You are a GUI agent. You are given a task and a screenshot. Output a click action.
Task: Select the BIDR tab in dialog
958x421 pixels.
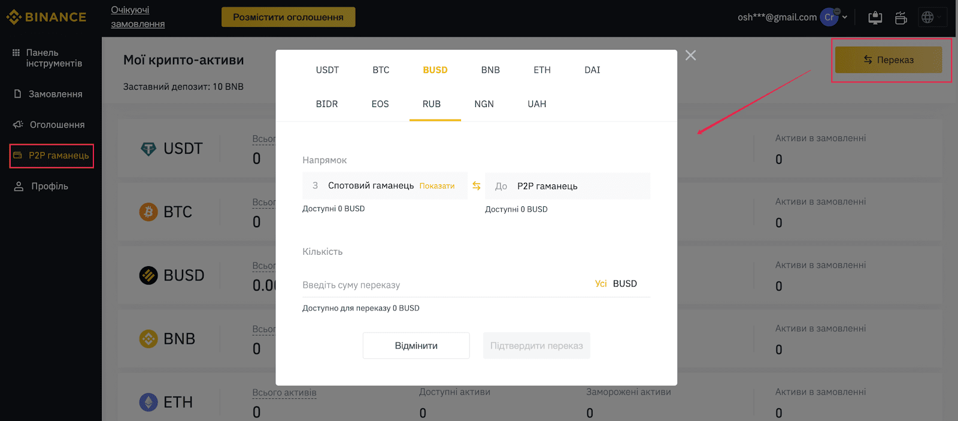click(327, 104)
